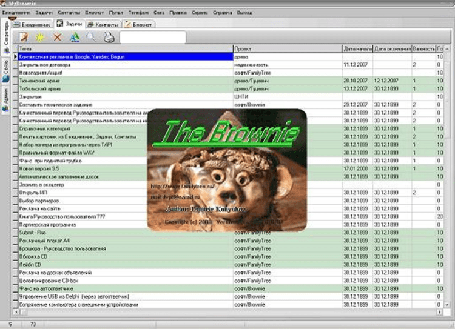Click the edit task pencil icon
This screenshot has height=329, width=455.
(x=24, y=38)
